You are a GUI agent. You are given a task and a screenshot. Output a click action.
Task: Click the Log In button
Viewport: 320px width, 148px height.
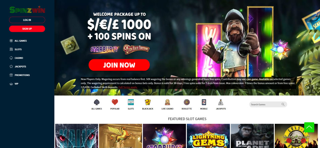[27, 20]
